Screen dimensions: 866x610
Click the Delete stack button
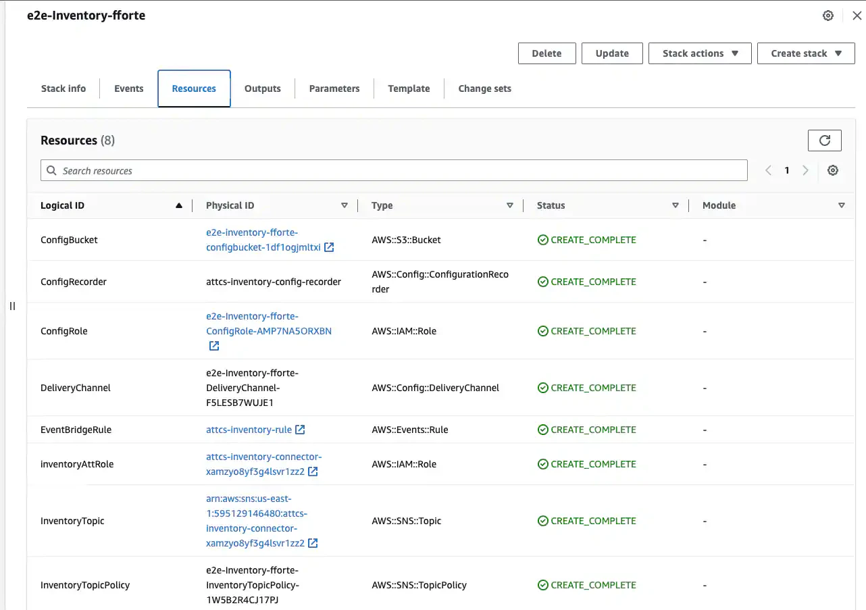click(x=547, y=53)
